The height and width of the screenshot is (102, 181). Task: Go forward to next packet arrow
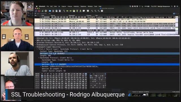pos(70,11)
